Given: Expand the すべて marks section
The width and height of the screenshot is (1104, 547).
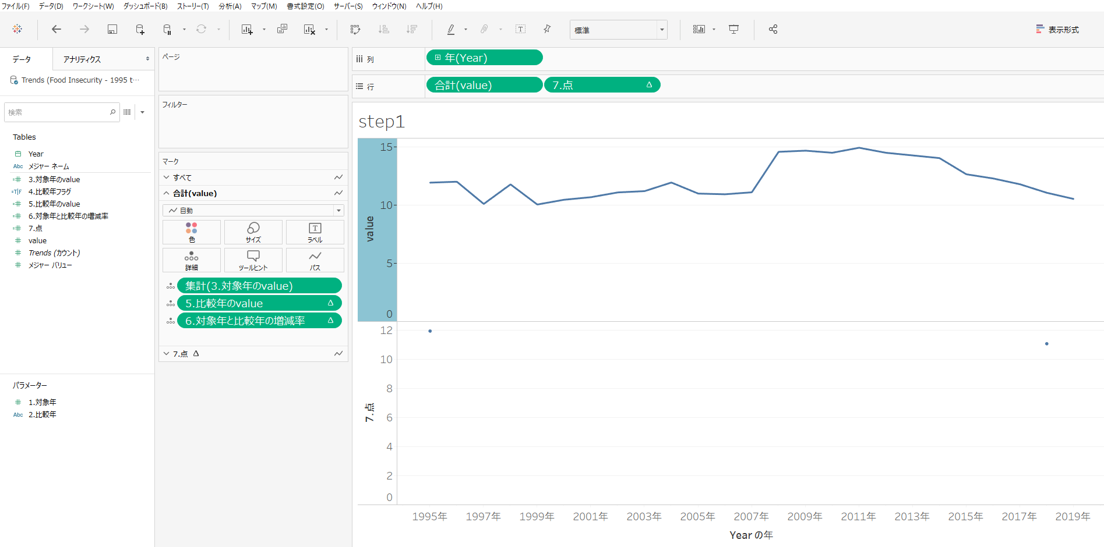Looking at the screenshot, I should pos(167,177).
